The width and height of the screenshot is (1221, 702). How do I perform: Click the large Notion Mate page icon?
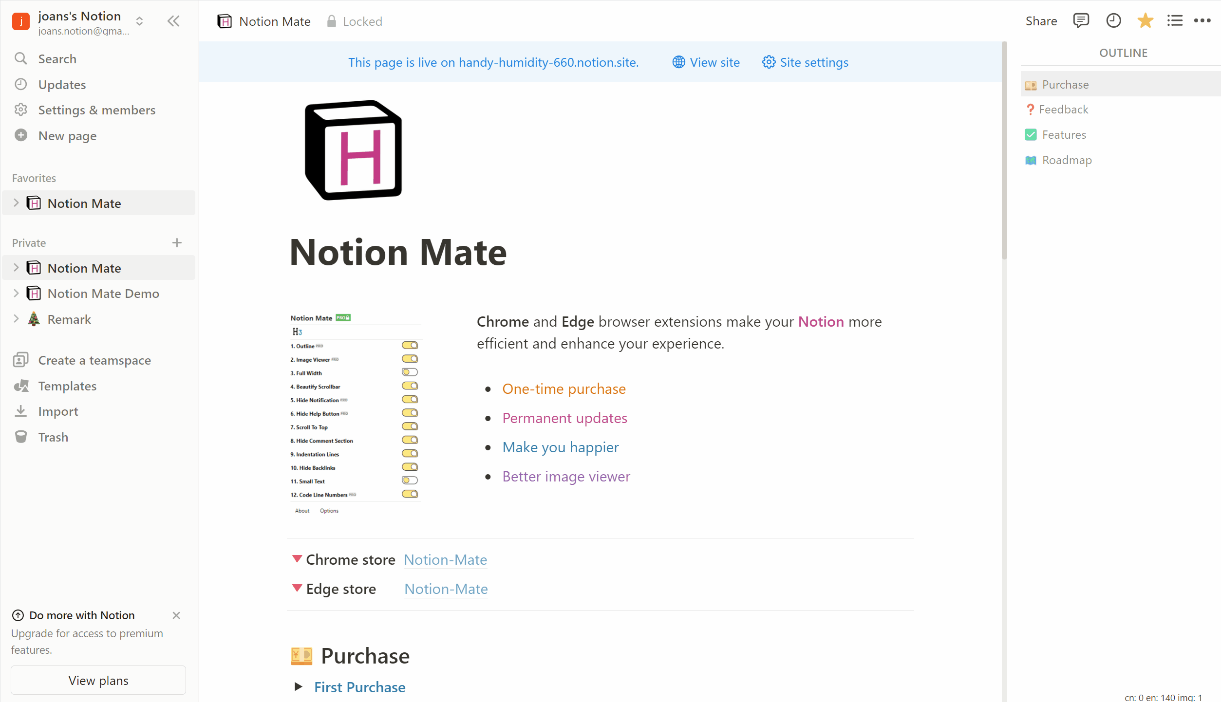point(353,150)
